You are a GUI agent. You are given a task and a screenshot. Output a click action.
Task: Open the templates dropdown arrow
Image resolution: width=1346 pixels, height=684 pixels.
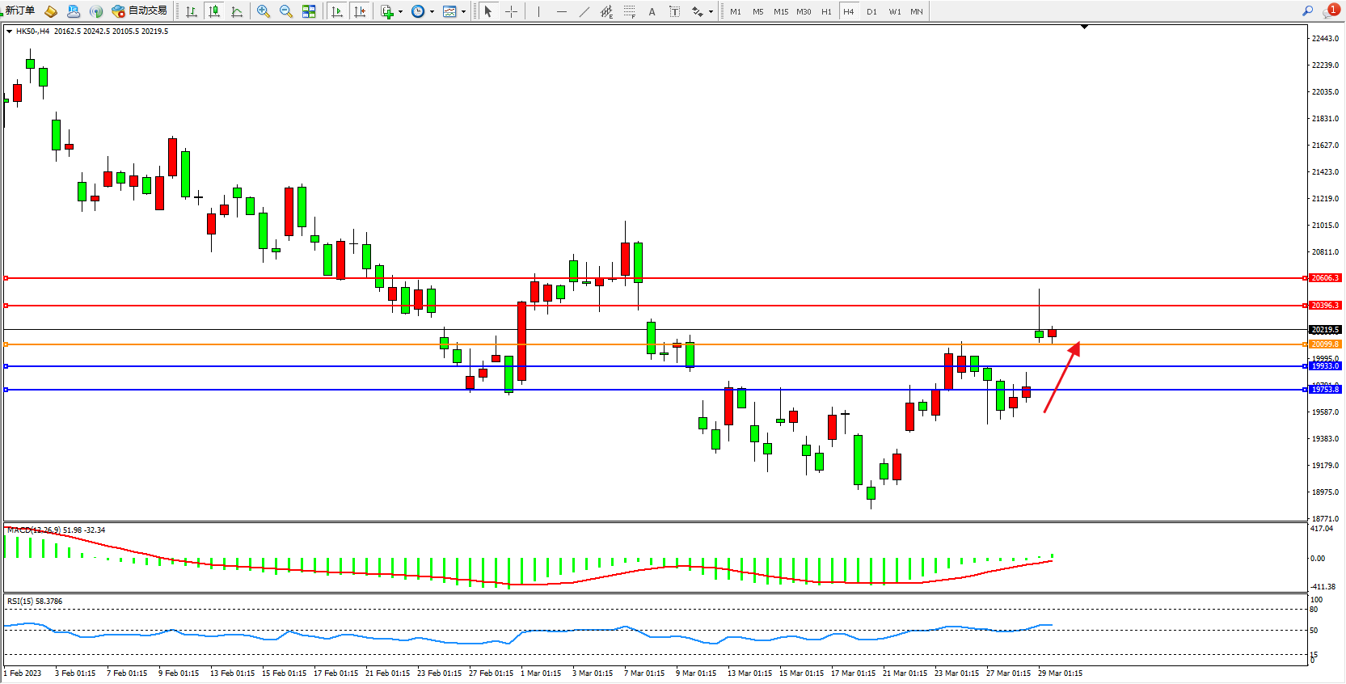click(x=463, y=11)
